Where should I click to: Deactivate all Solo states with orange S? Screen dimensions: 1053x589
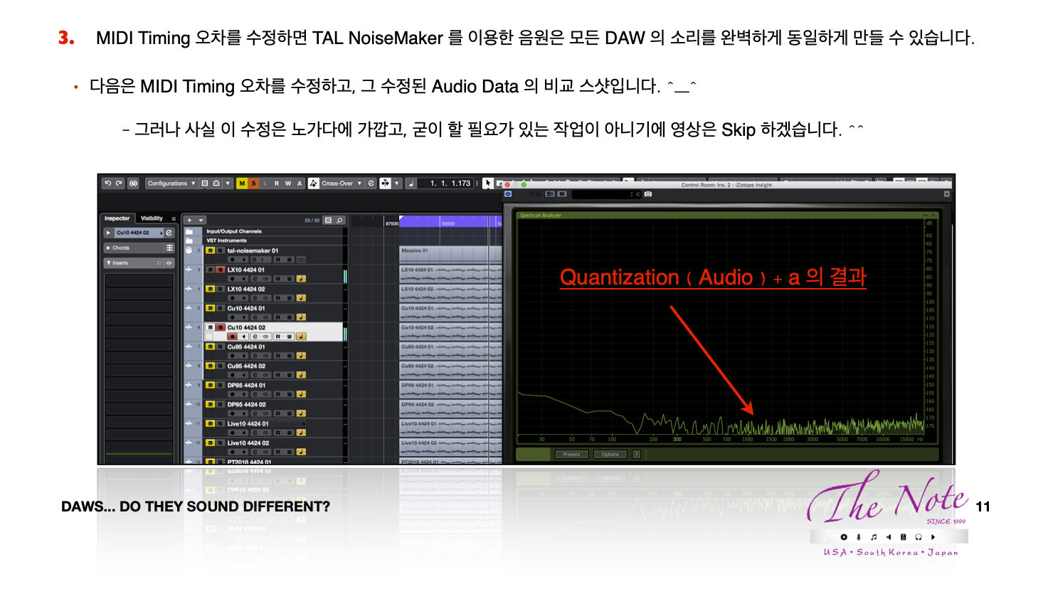253,184
